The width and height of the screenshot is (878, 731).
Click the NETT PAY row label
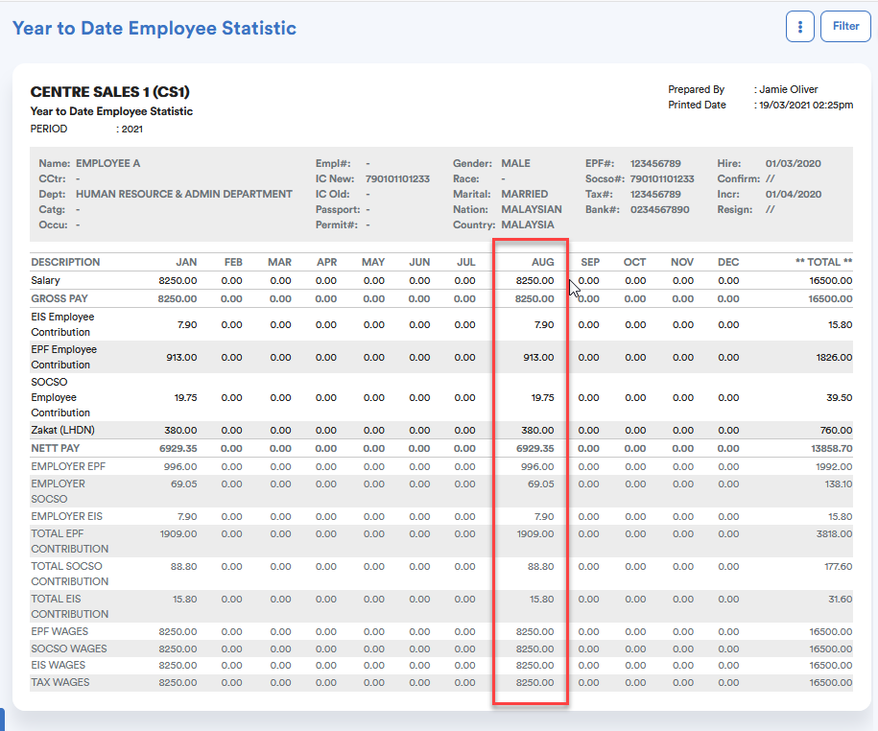coord(56,448)
